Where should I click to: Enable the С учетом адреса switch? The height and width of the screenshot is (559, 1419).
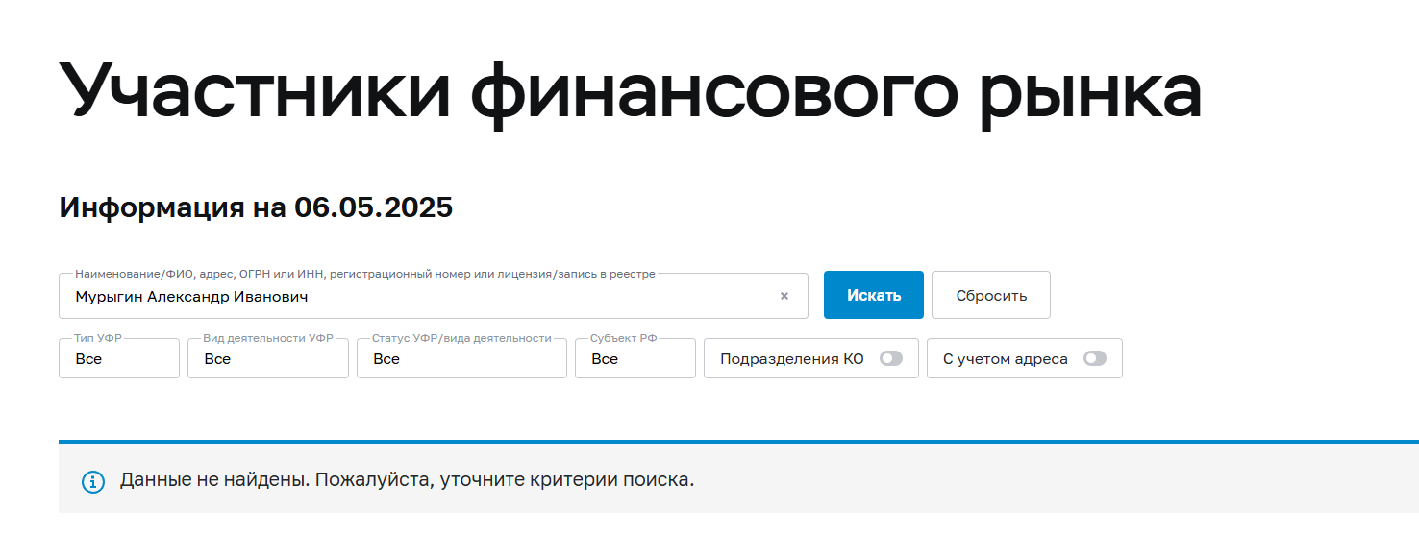click(1095, 358)
